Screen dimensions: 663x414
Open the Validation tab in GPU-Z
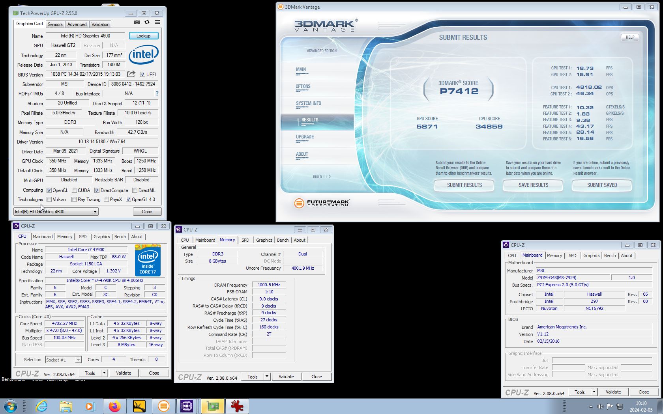coord(101,24)
